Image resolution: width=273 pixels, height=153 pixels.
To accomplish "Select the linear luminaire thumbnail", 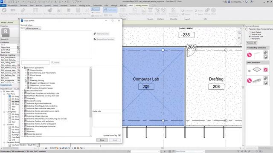I will (257, 81).
